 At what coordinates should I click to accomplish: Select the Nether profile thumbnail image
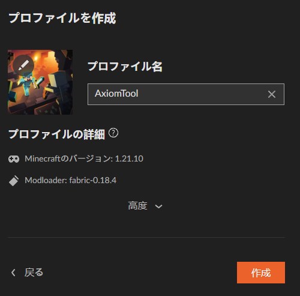tap(40, 82)
